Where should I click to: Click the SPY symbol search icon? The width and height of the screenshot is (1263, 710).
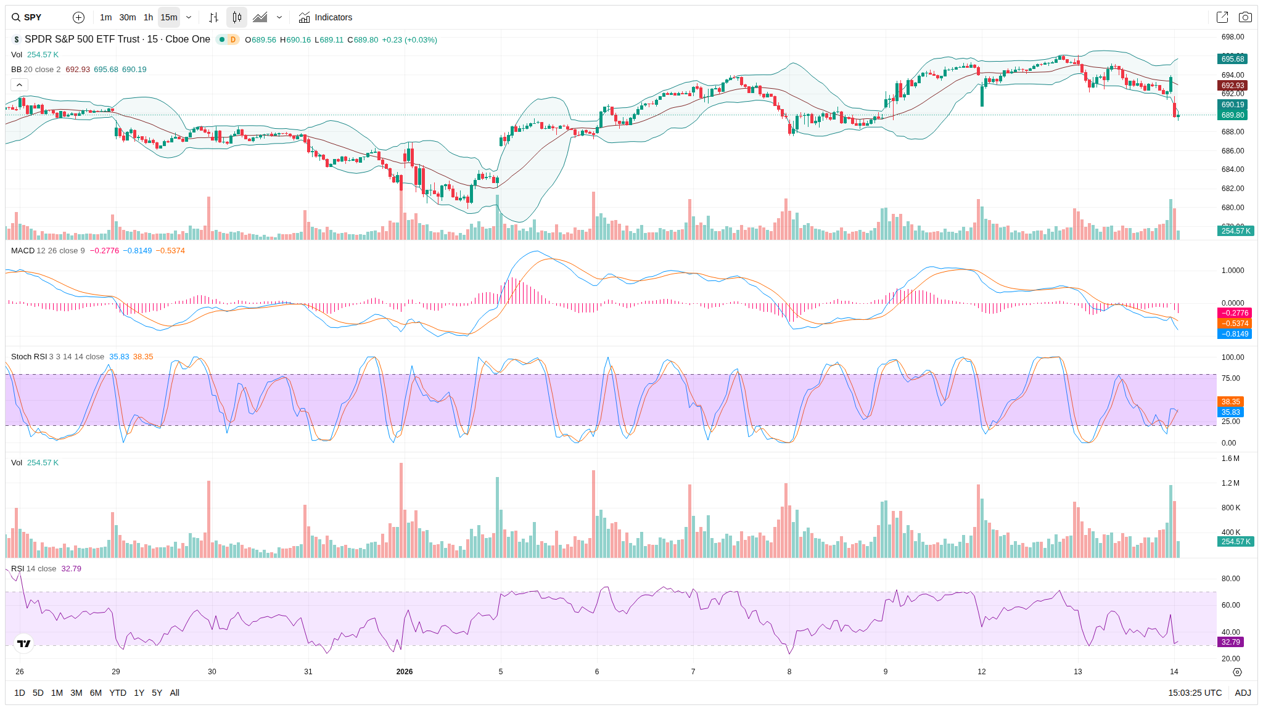pyautogui.click(x=16, y=17)
